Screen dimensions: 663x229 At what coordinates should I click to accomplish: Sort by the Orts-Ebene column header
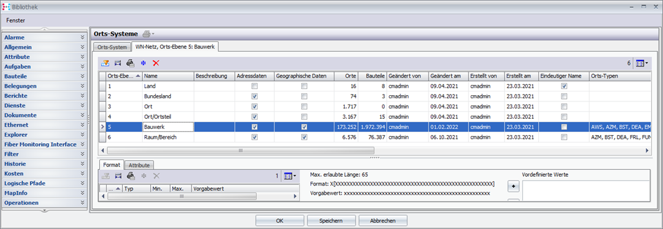pyautogui.click(x=123, y=76)
